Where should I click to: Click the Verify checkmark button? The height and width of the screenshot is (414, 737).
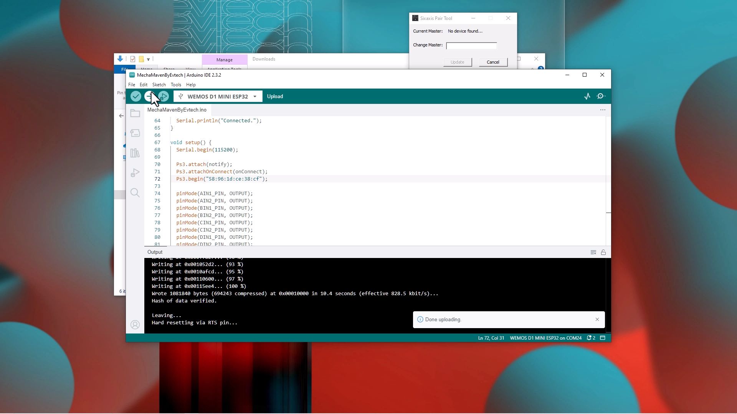(136, 96)
